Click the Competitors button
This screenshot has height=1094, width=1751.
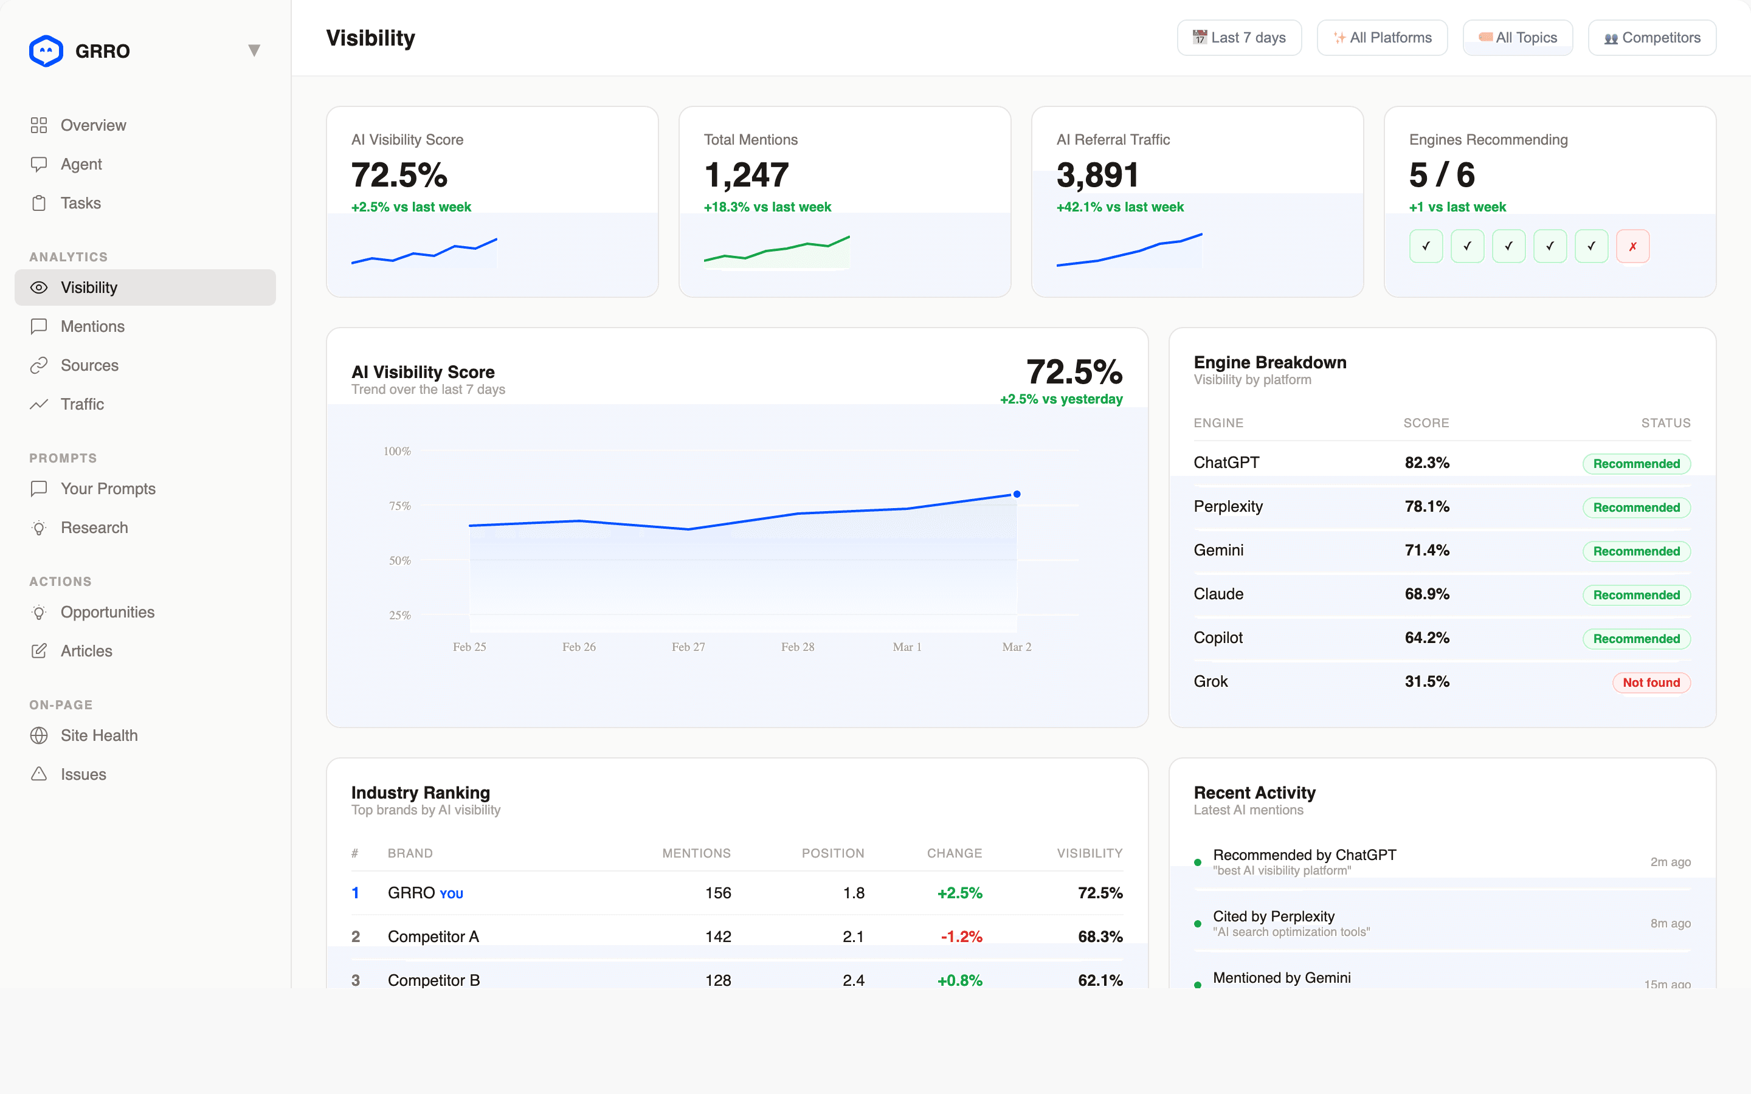tap(1652, 37)
